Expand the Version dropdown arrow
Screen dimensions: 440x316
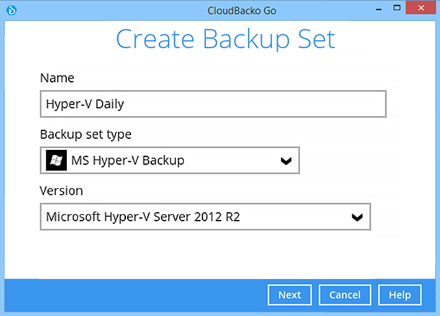(357, 217)
